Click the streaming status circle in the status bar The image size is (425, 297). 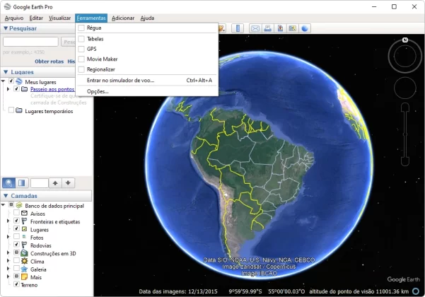tap(416, 291)
